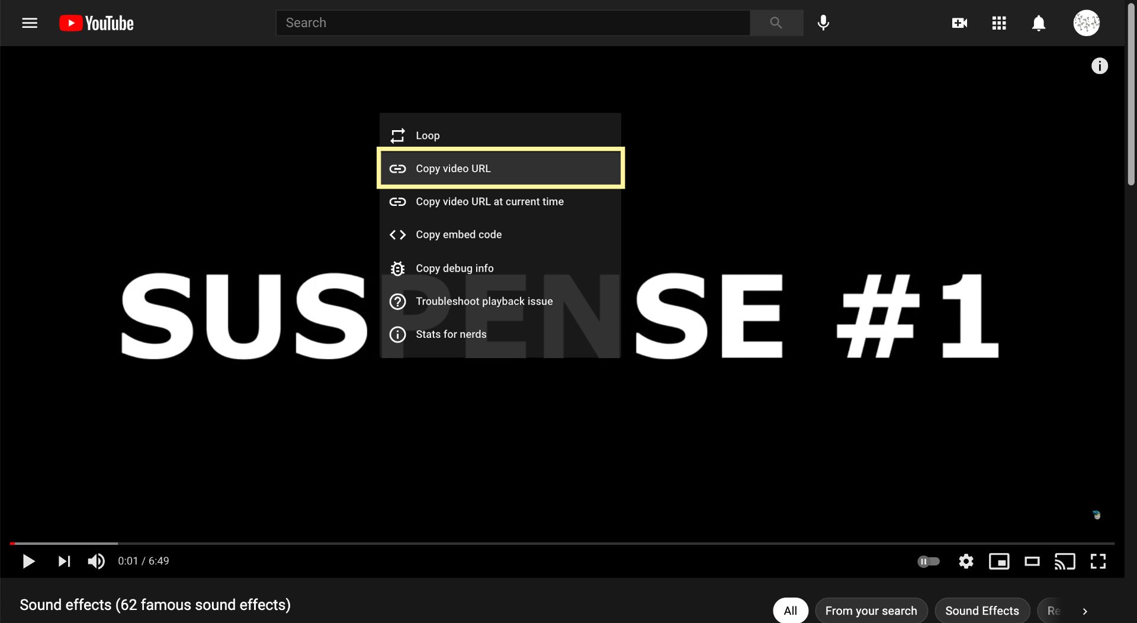Select the Sound Effects chip
Screen dimensions: 1137x623
click(x=982, y=611)
